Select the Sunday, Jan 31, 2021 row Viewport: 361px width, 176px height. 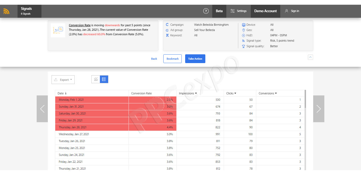180,107
